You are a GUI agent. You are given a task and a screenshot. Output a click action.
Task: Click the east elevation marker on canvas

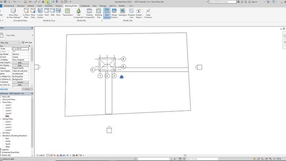point(198,67)
